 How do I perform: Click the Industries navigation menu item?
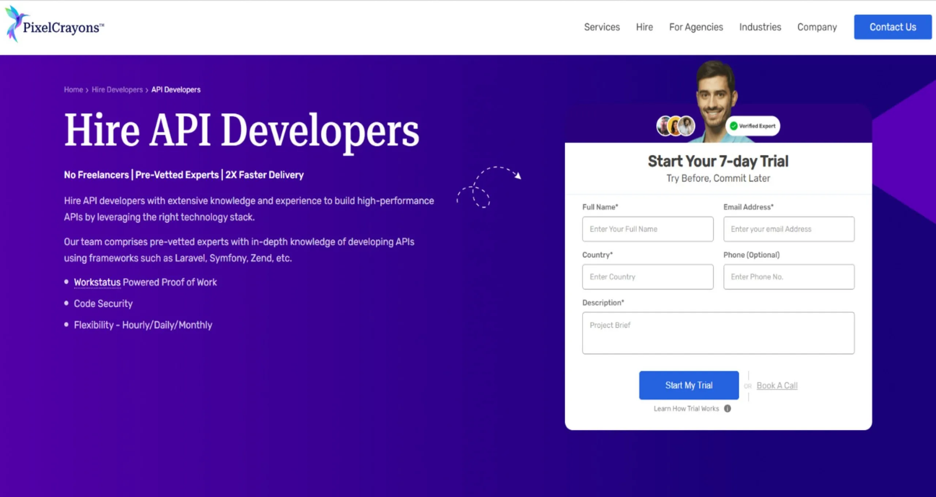[759, 27]
